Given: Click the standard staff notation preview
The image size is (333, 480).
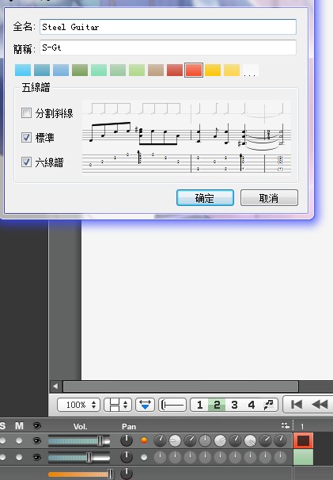Looking at the screenshot, I should pos(187,135).
